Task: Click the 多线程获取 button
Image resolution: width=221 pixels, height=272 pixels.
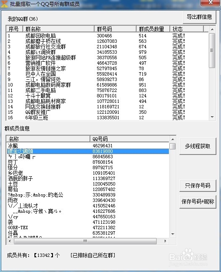Action: 197,146
